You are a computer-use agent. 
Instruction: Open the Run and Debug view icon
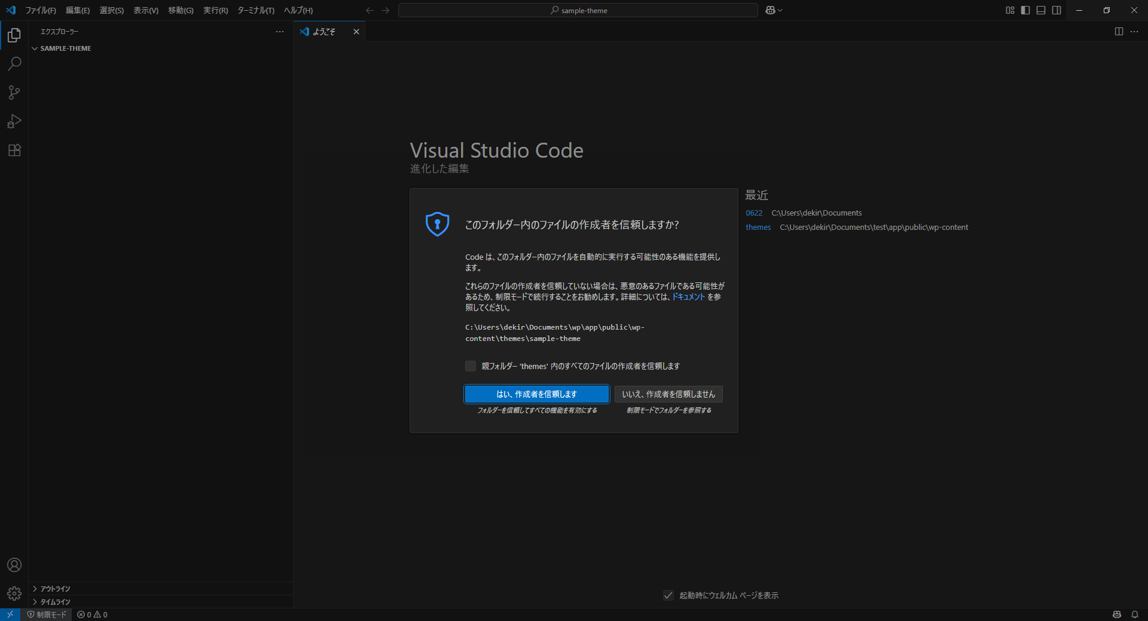pos(14,121)
